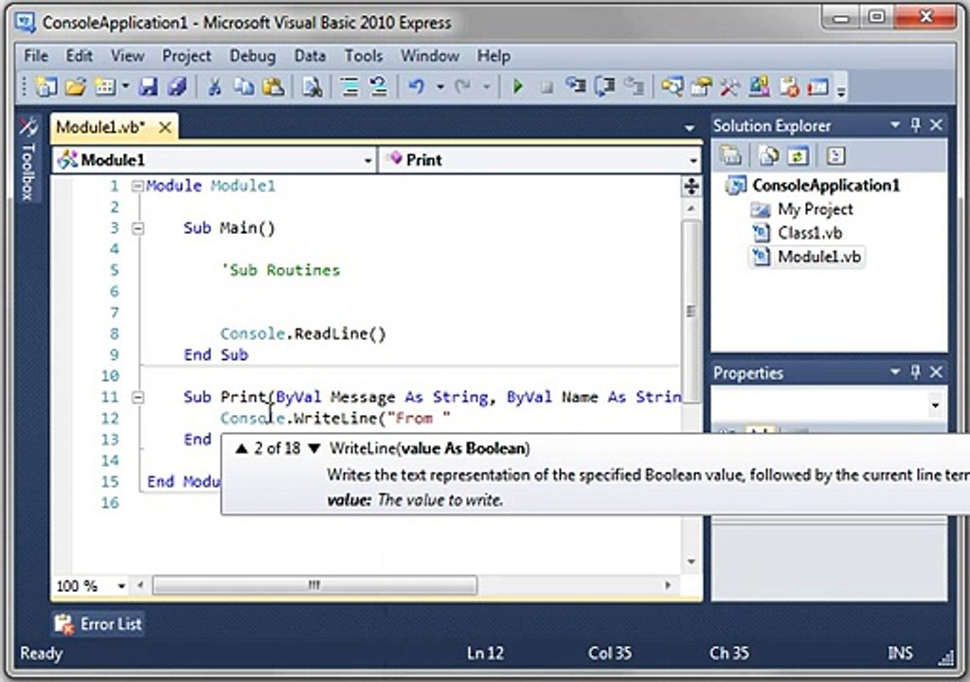
Task: Open Solution Explorer window position menu
Action: [x=894, y=126]
